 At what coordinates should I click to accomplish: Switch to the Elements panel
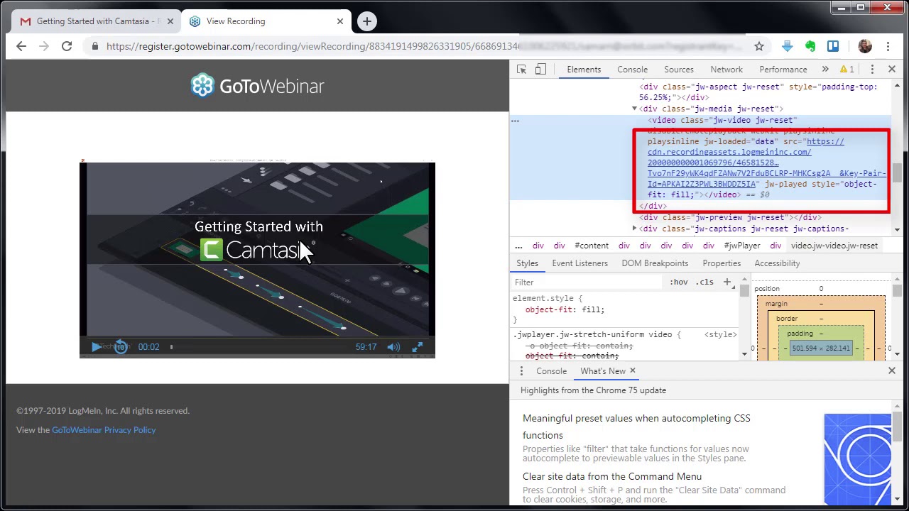point(584,70)
